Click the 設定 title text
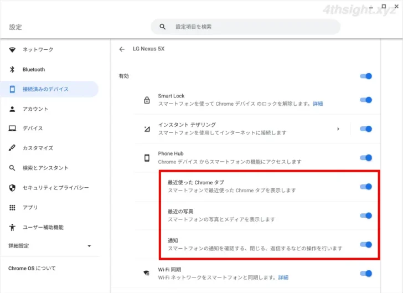Image resolution: width=403 pixels, height=293 pixels. pyautogui.click(x=15, y=27)
